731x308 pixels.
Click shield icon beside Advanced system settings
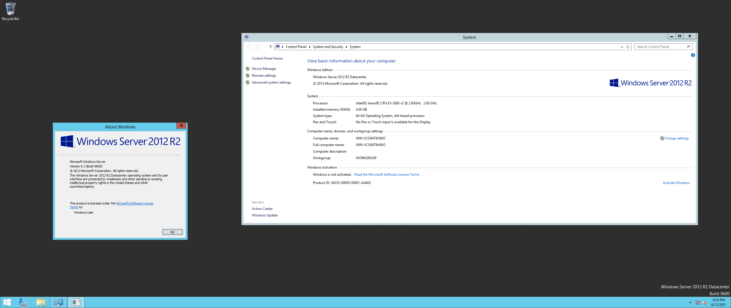click(248, 82)
